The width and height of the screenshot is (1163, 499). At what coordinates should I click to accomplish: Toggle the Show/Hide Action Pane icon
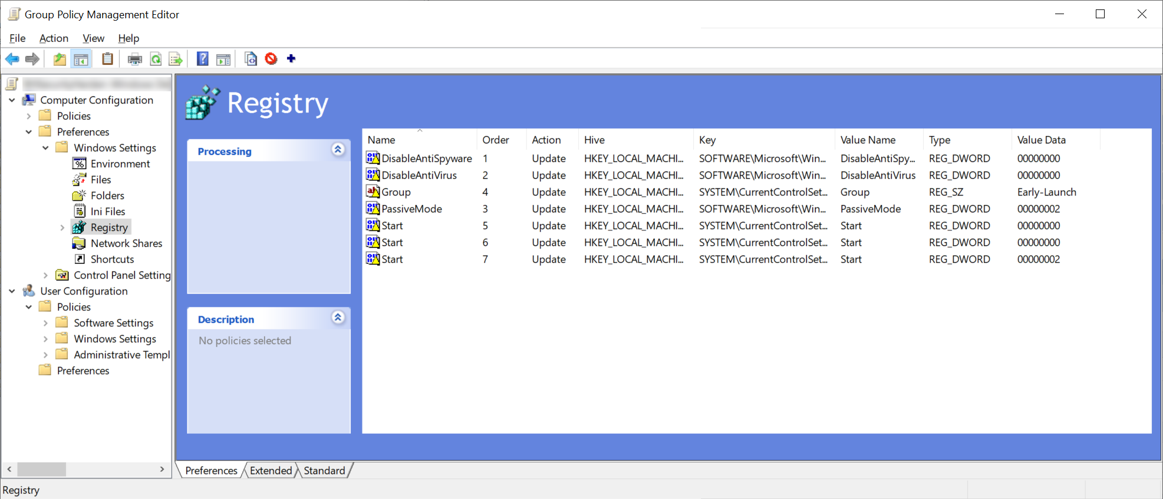[x=223, y=59]
